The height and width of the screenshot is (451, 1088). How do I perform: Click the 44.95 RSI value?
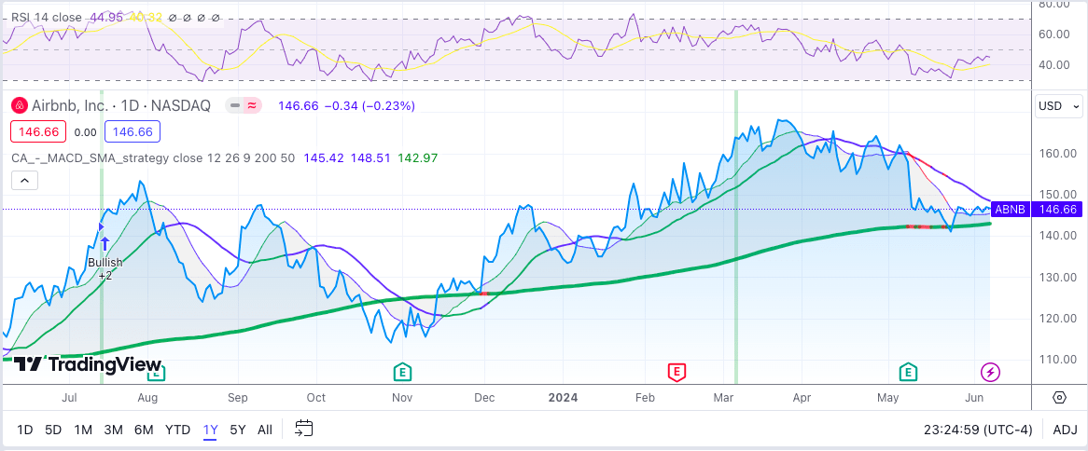tap(107, 18)
